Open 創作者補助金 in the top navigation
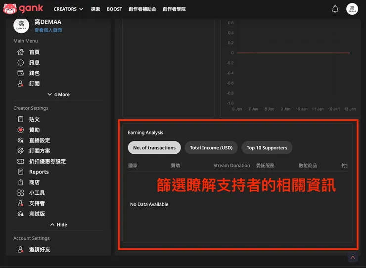Screen dimensions: 366x268 click(142, 9)
